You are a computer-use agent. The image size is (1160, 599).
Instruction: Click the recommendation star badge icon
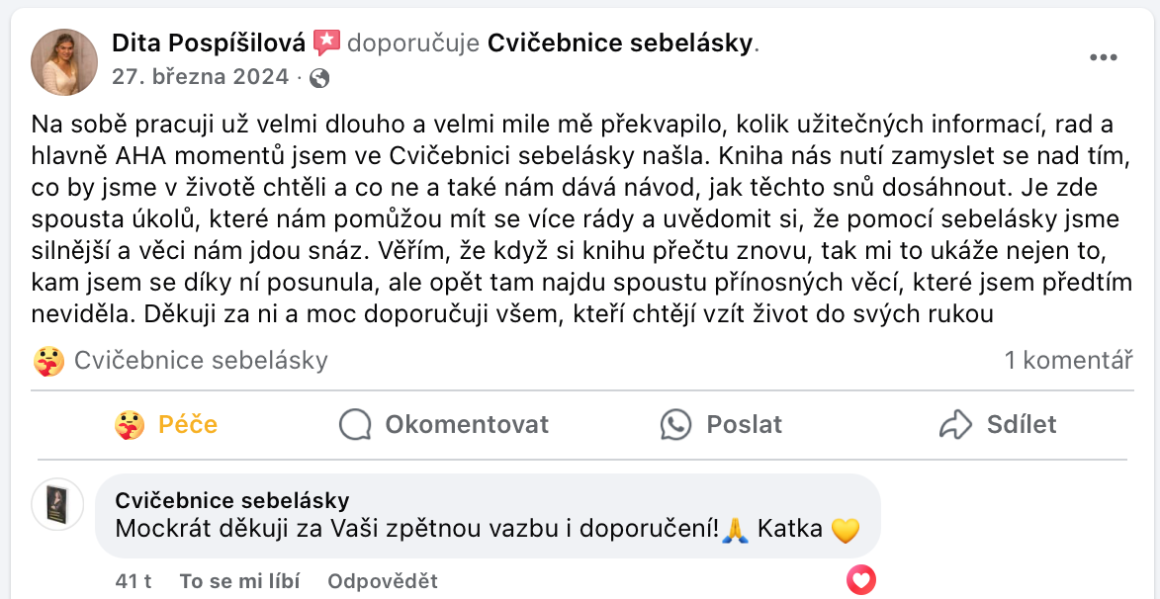326,43
